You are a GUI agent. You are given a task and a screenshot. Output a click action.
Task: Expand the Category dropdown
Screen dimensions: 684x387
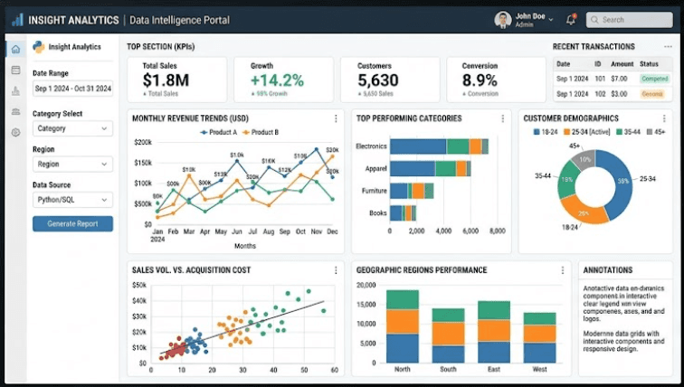pos(73,128)
